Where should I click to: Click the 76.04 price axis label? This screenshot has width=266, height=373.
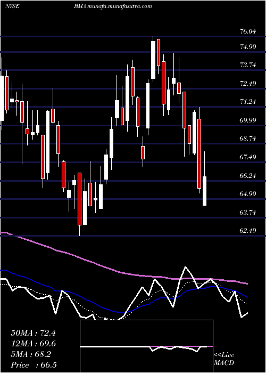(x=248, y=31)
